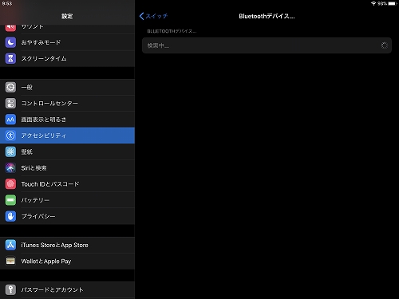Viewport: 399px width, 299px height.
Task: Tap the Wi-Fi status icon
Action: [x=373, y=3]
